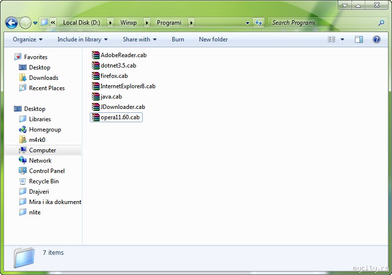
Task: Open Recent Places
Action: [x=47, y=88]
